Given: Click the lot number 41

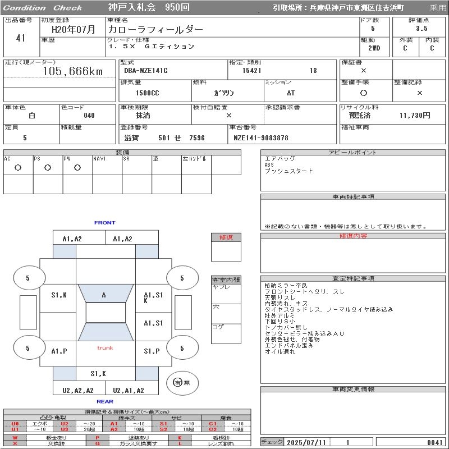Looking at the screenshot, I should point(21,38).
